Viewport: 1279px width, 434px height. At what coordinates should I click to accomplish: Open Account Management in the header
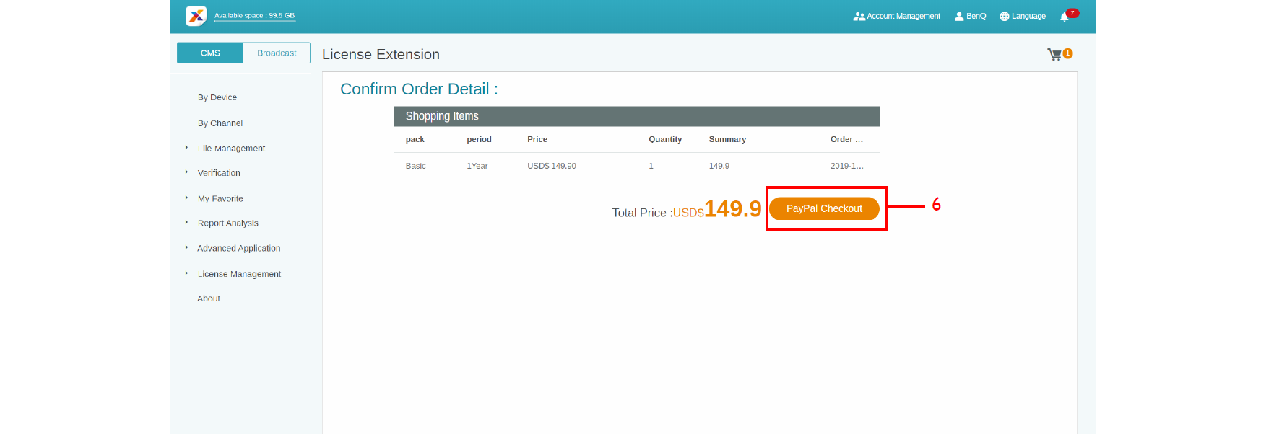pos(897,16)
